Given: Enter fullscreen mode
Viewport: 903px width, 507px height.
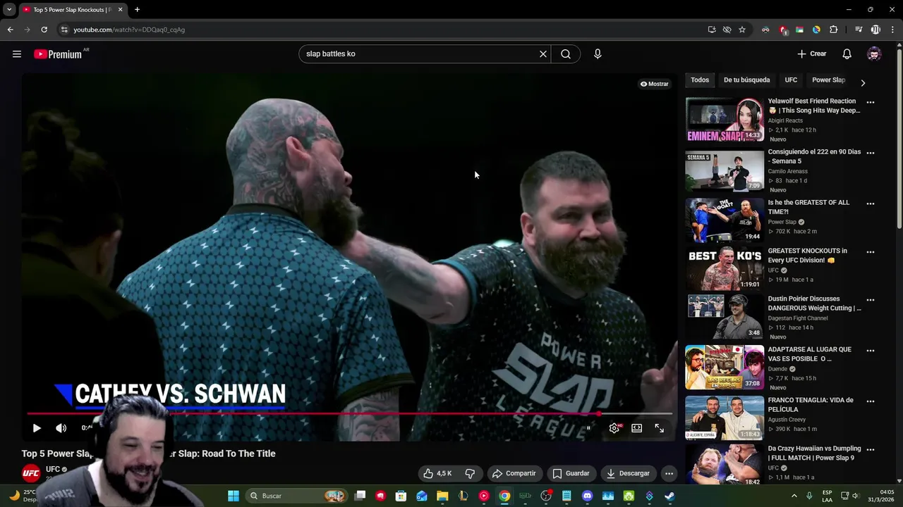Looking at the screenshot, I should point(660,428).
